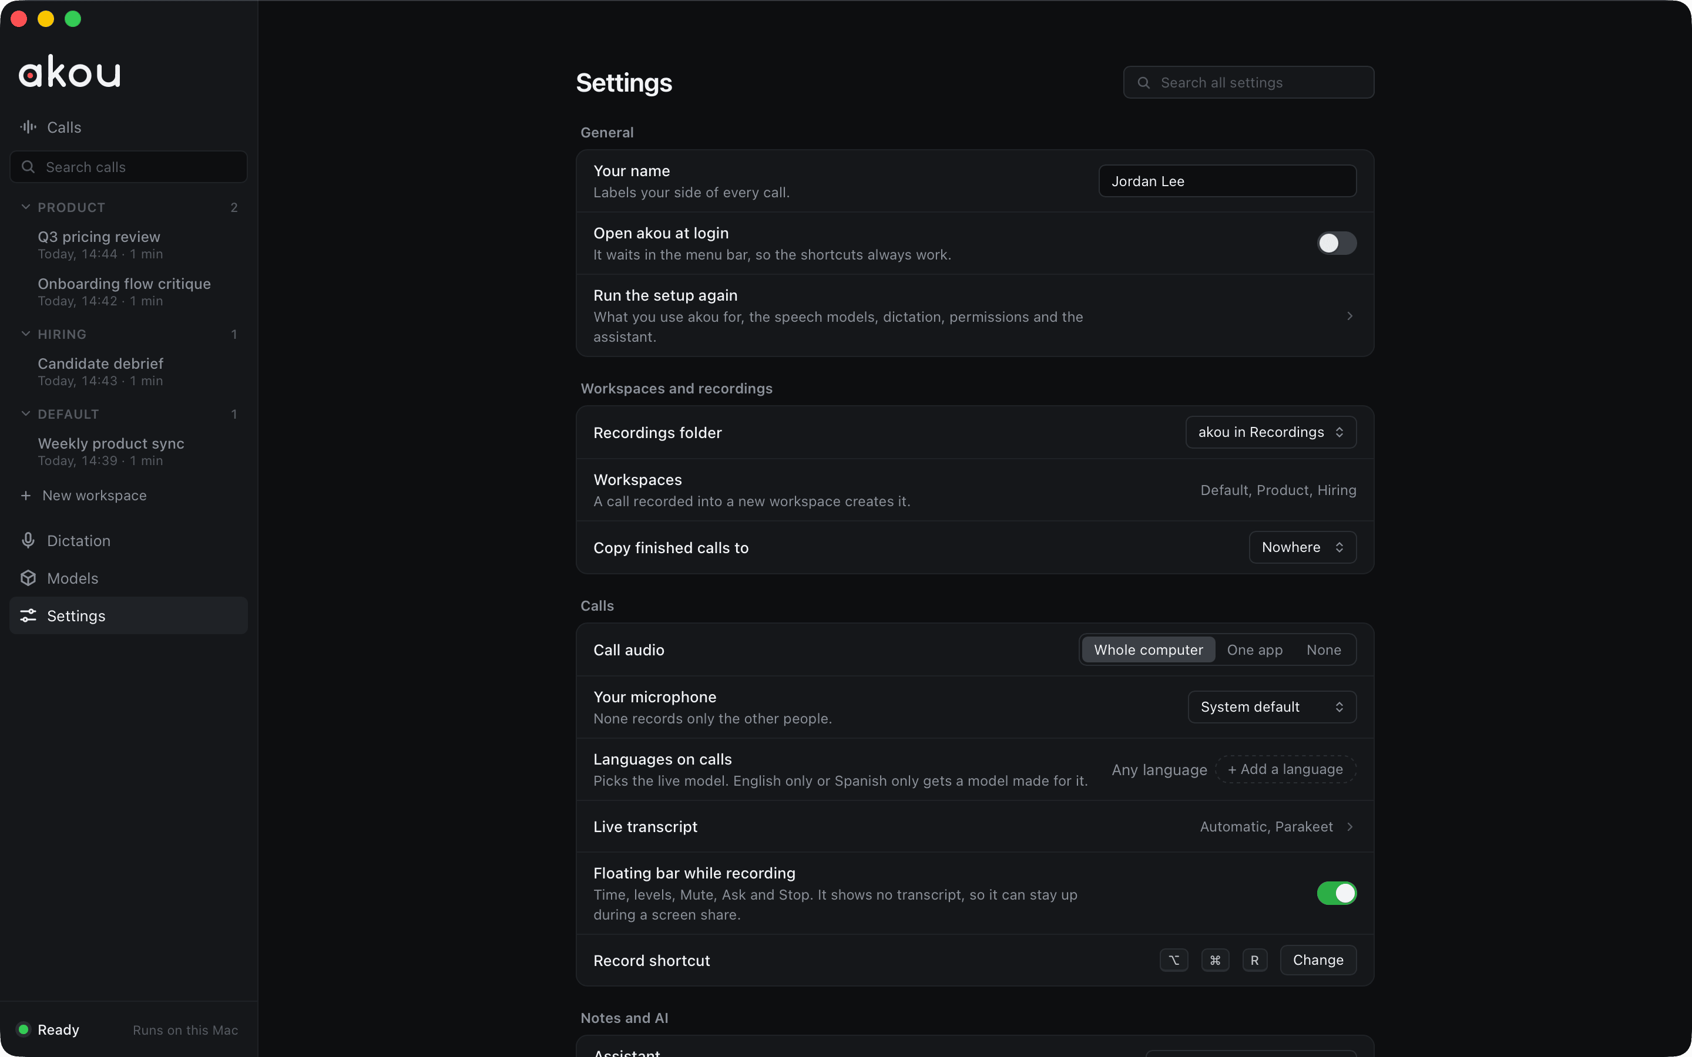1692x1057 pixels.
Task: Click the Option key symbol in Record shortcut
Action: tap(1174, 960)
